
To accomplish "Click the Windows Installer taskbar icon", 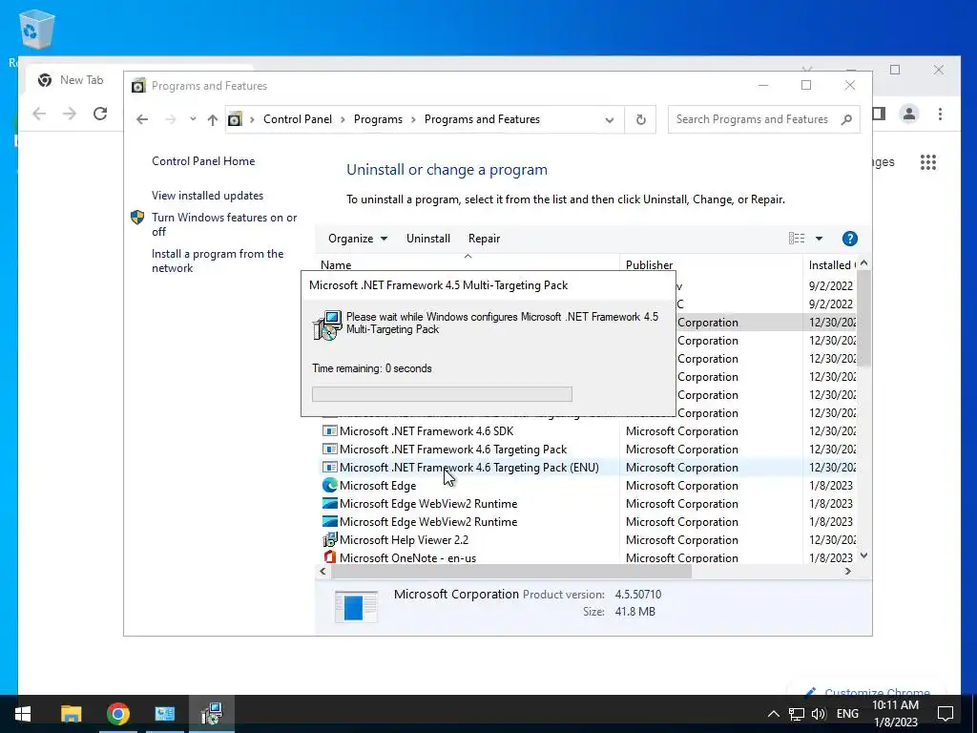I will pyautogui.click(x=212, y=714).
